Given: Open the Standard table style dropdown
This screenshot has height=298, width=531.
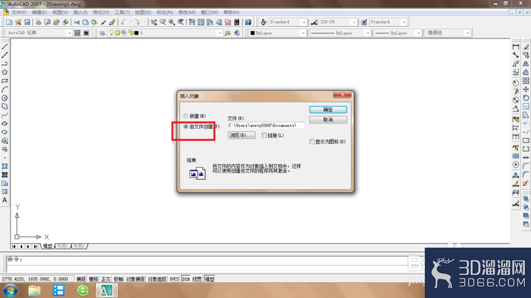Looking at the screenshot, I should click(x=404, y=22).
